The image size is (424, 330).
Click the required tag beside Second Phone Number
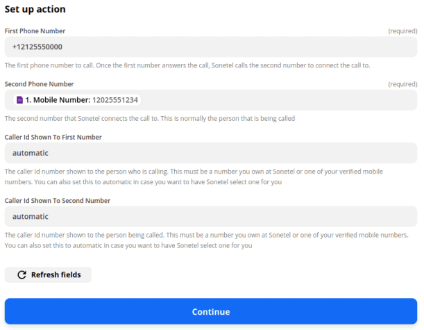pos(402,84)
